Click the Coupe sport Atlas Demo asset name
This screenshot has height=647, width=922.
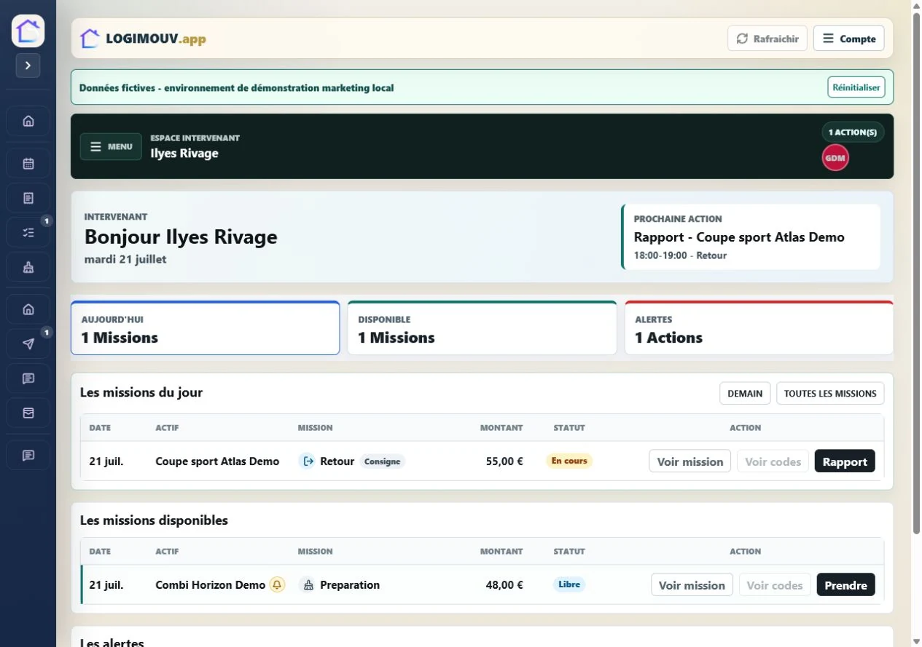217,461
